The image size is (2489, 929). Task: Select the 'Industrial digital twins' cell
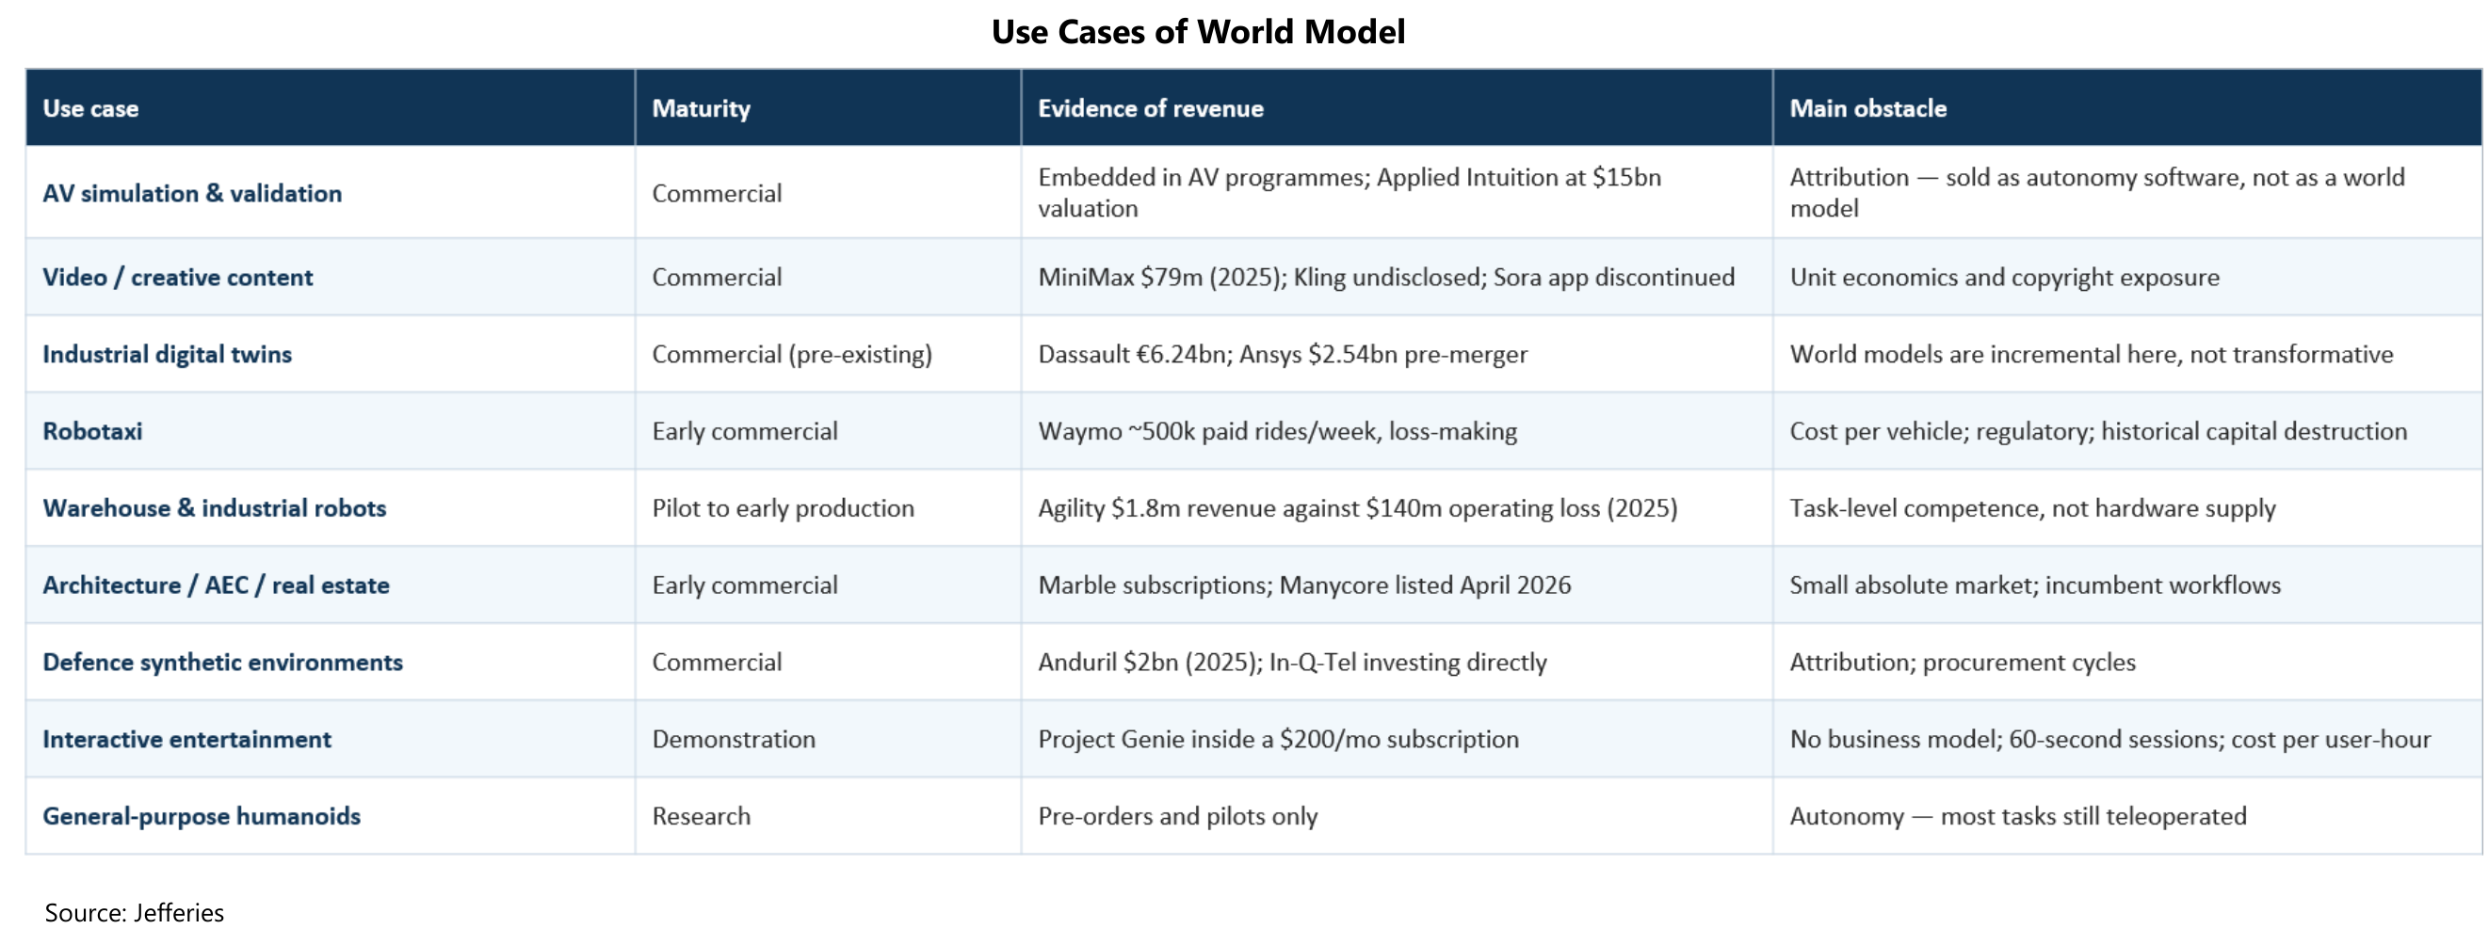167,355
